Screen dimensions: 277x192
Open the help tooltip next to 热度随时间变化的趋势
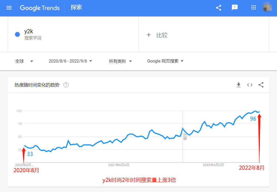pos(66,85)
